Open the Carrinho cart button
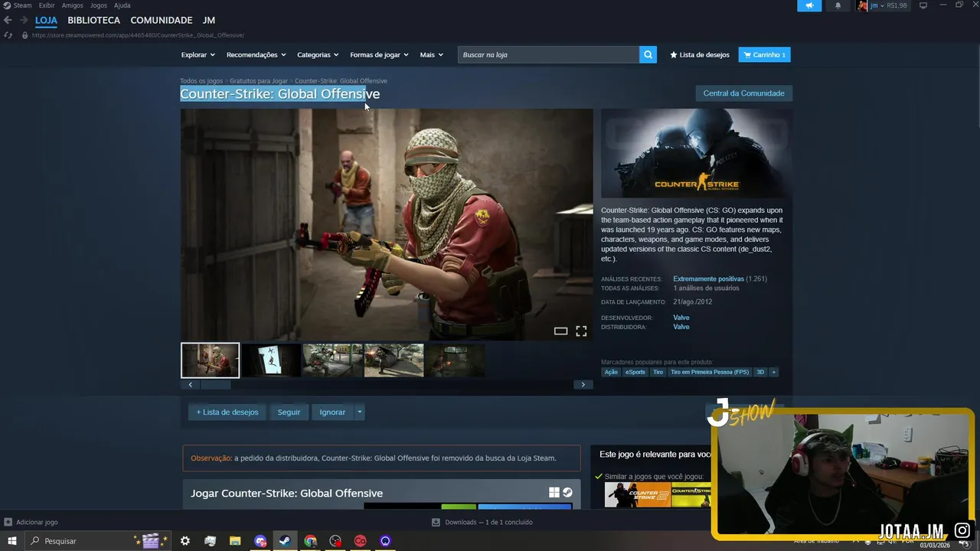The height and width of the screenshot is (551, 980). click(764, 54)
